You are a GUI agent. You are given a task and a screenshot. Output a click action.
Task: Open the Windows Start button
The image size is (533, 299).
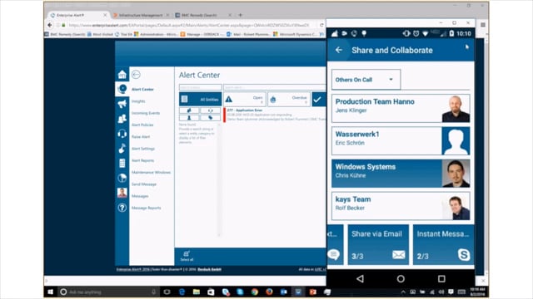pyautogui.click(x=50, y=292)
